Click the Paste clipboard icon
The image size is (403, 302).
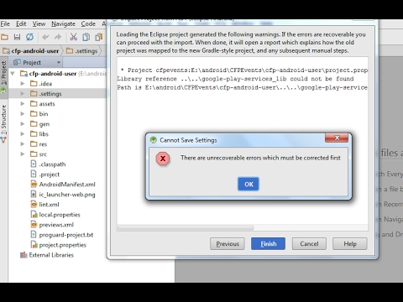99,37
